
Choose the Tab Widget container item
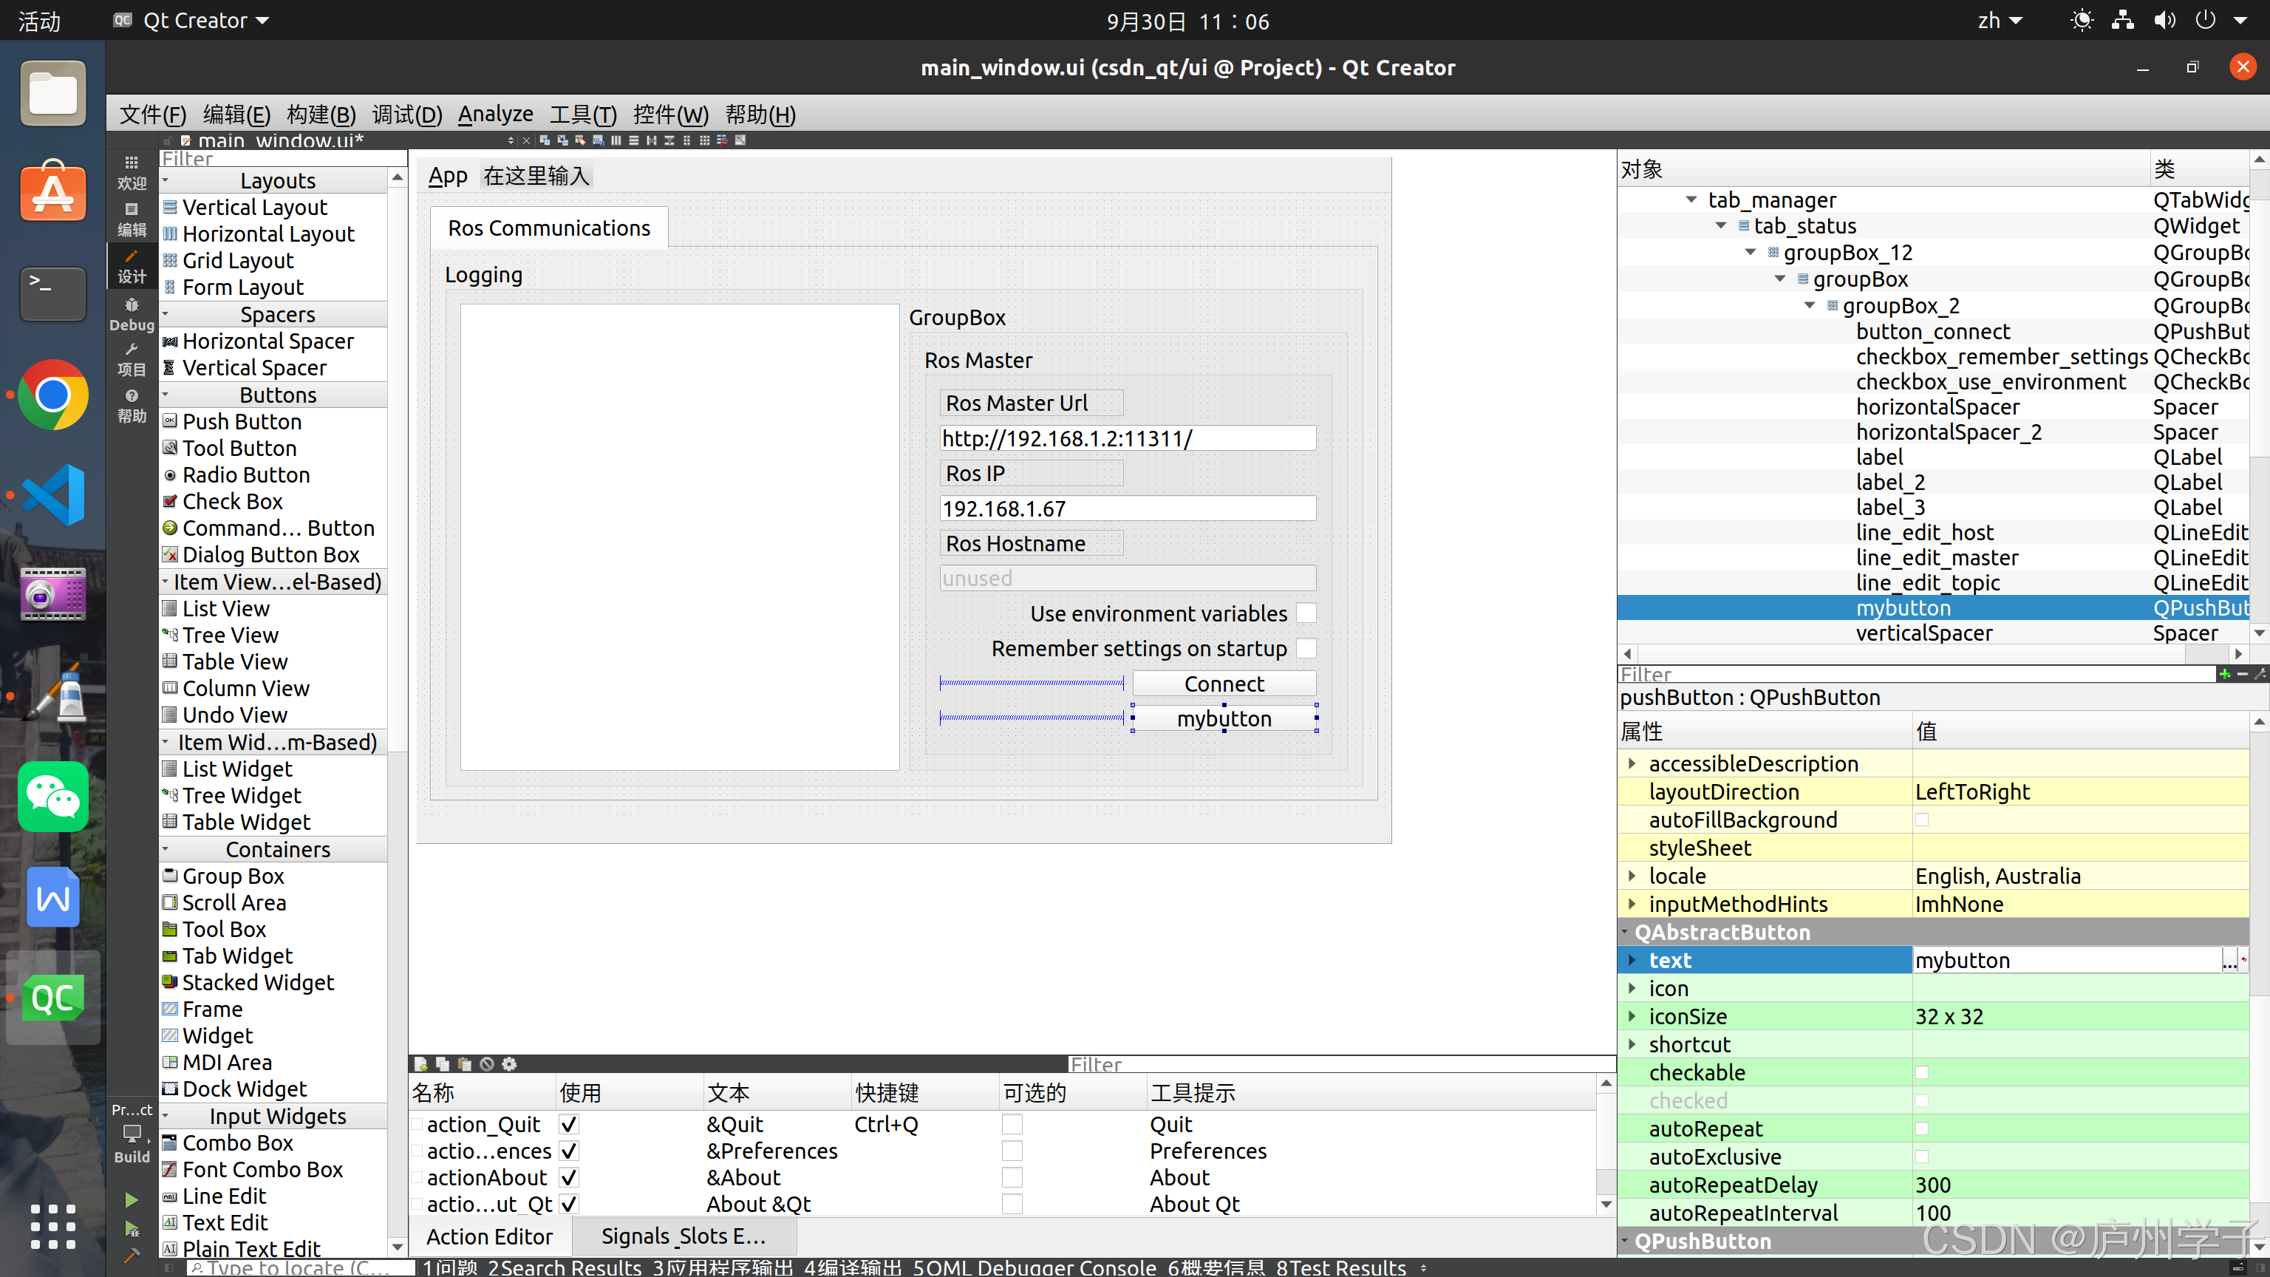pyautogui.click(x=237, y=956)
